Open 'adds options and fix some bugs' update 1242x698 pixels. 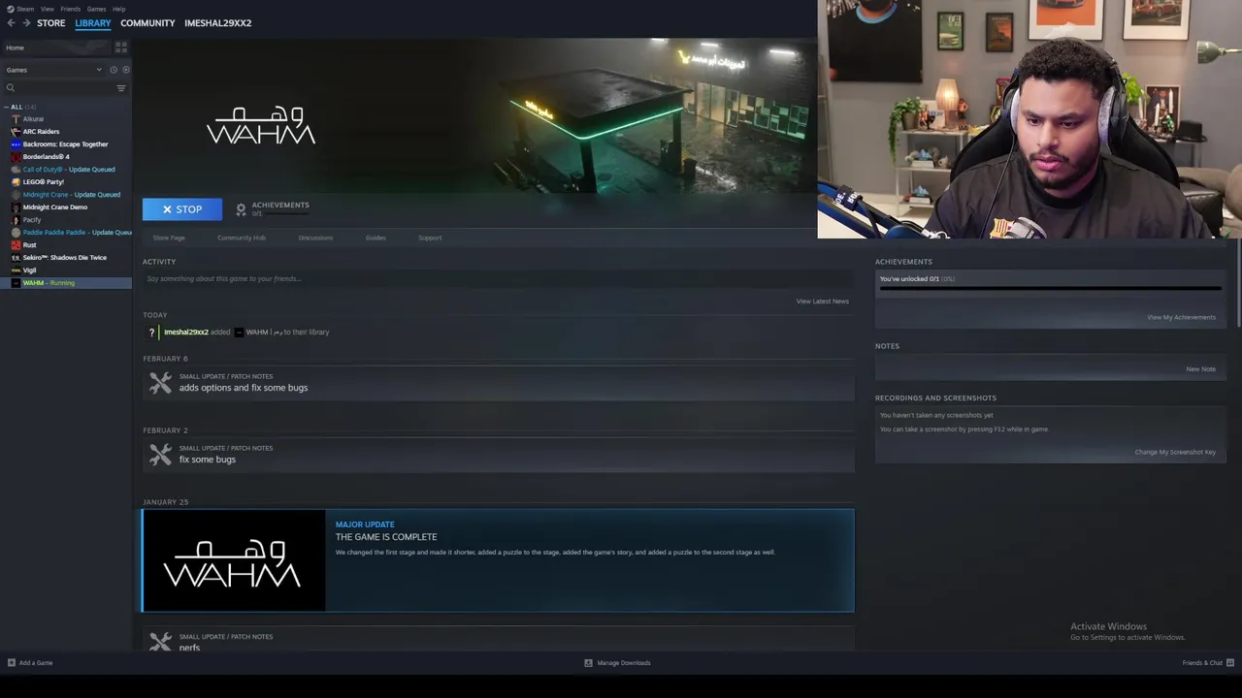click(x=244, y=388)
